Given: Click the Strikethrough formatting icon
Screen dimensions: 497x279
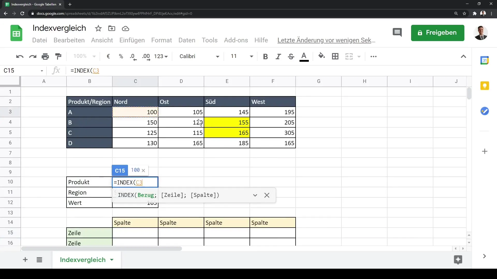Looking at the screenshot, I should pyautogui.click(x=291, y=56).
